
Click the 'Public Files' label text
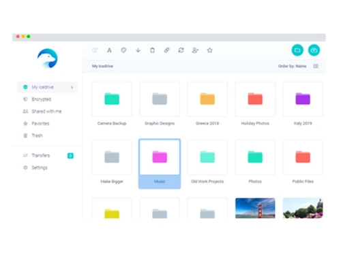[x=303, y=182]
